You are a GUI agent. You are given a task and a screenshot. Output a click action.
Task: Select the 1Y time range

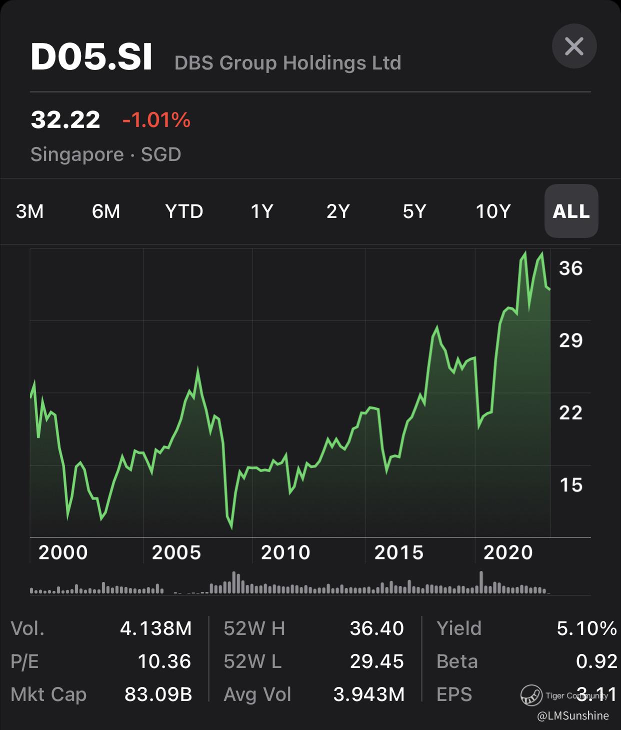[261, 211]
